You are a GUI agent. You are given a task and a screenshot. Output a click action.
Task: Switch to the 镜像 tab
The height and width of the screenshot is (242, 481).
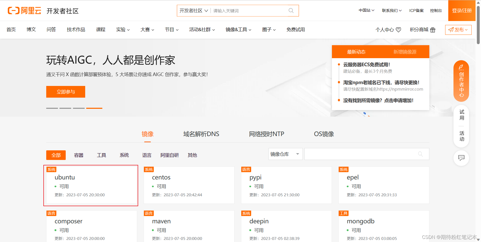148,134
